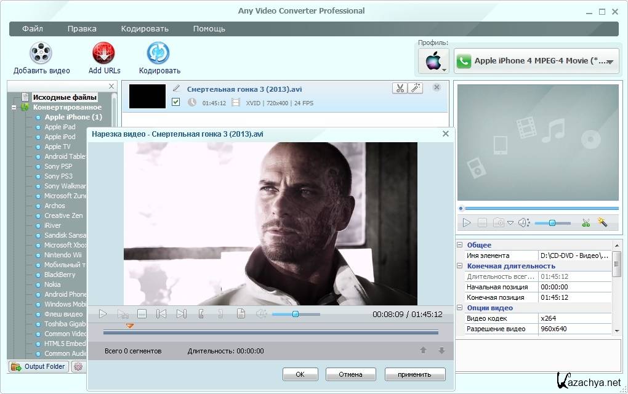
Task: Click the Output Folder settings gear icon
Action: 78,366
